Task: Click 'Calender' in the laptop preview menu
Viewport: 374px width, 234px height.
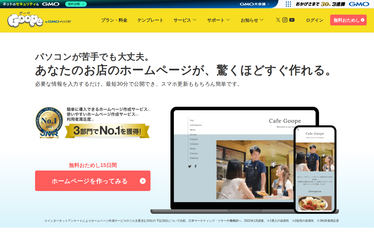Action: tap(194, 144)
